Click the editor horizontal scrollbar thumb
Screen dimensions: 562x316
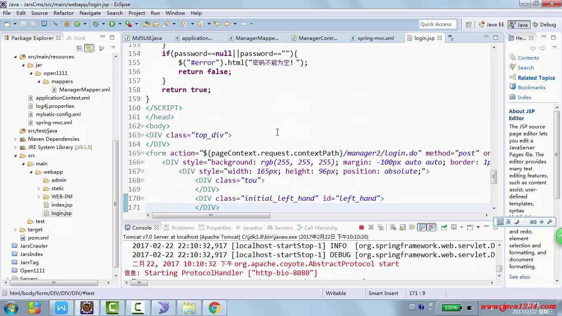[x=211, y=215]
